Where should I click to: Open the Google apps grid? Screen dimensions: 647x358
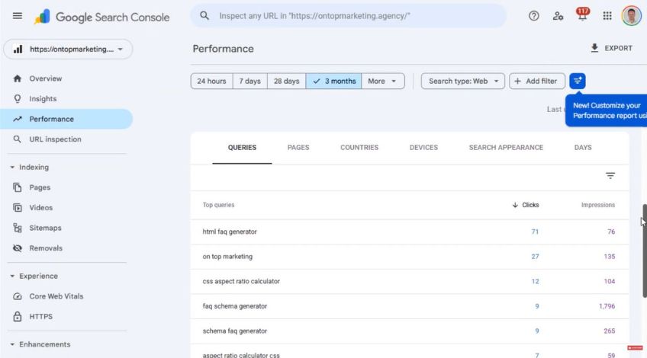point(607,16)
